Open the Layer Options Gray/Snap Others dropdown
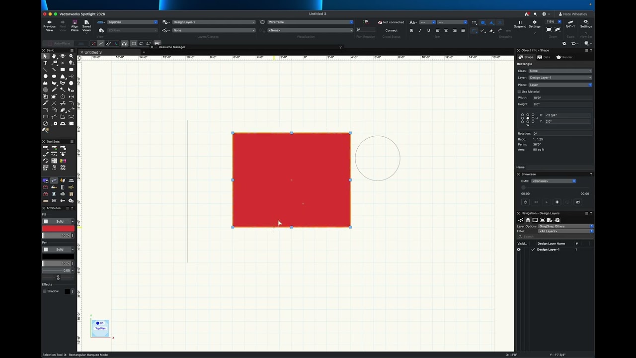The height and width of the screenshot is (358, 636). click(x=566, y=226)
